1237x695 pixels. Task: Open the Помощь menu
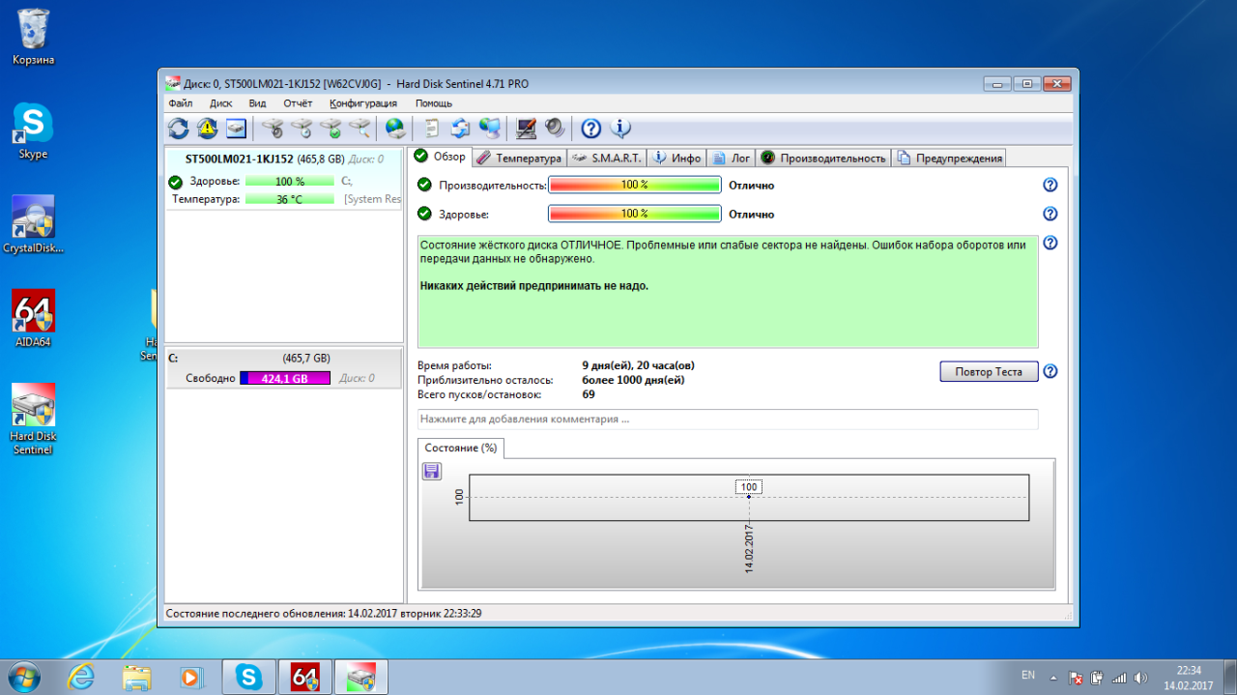point(434,103)
